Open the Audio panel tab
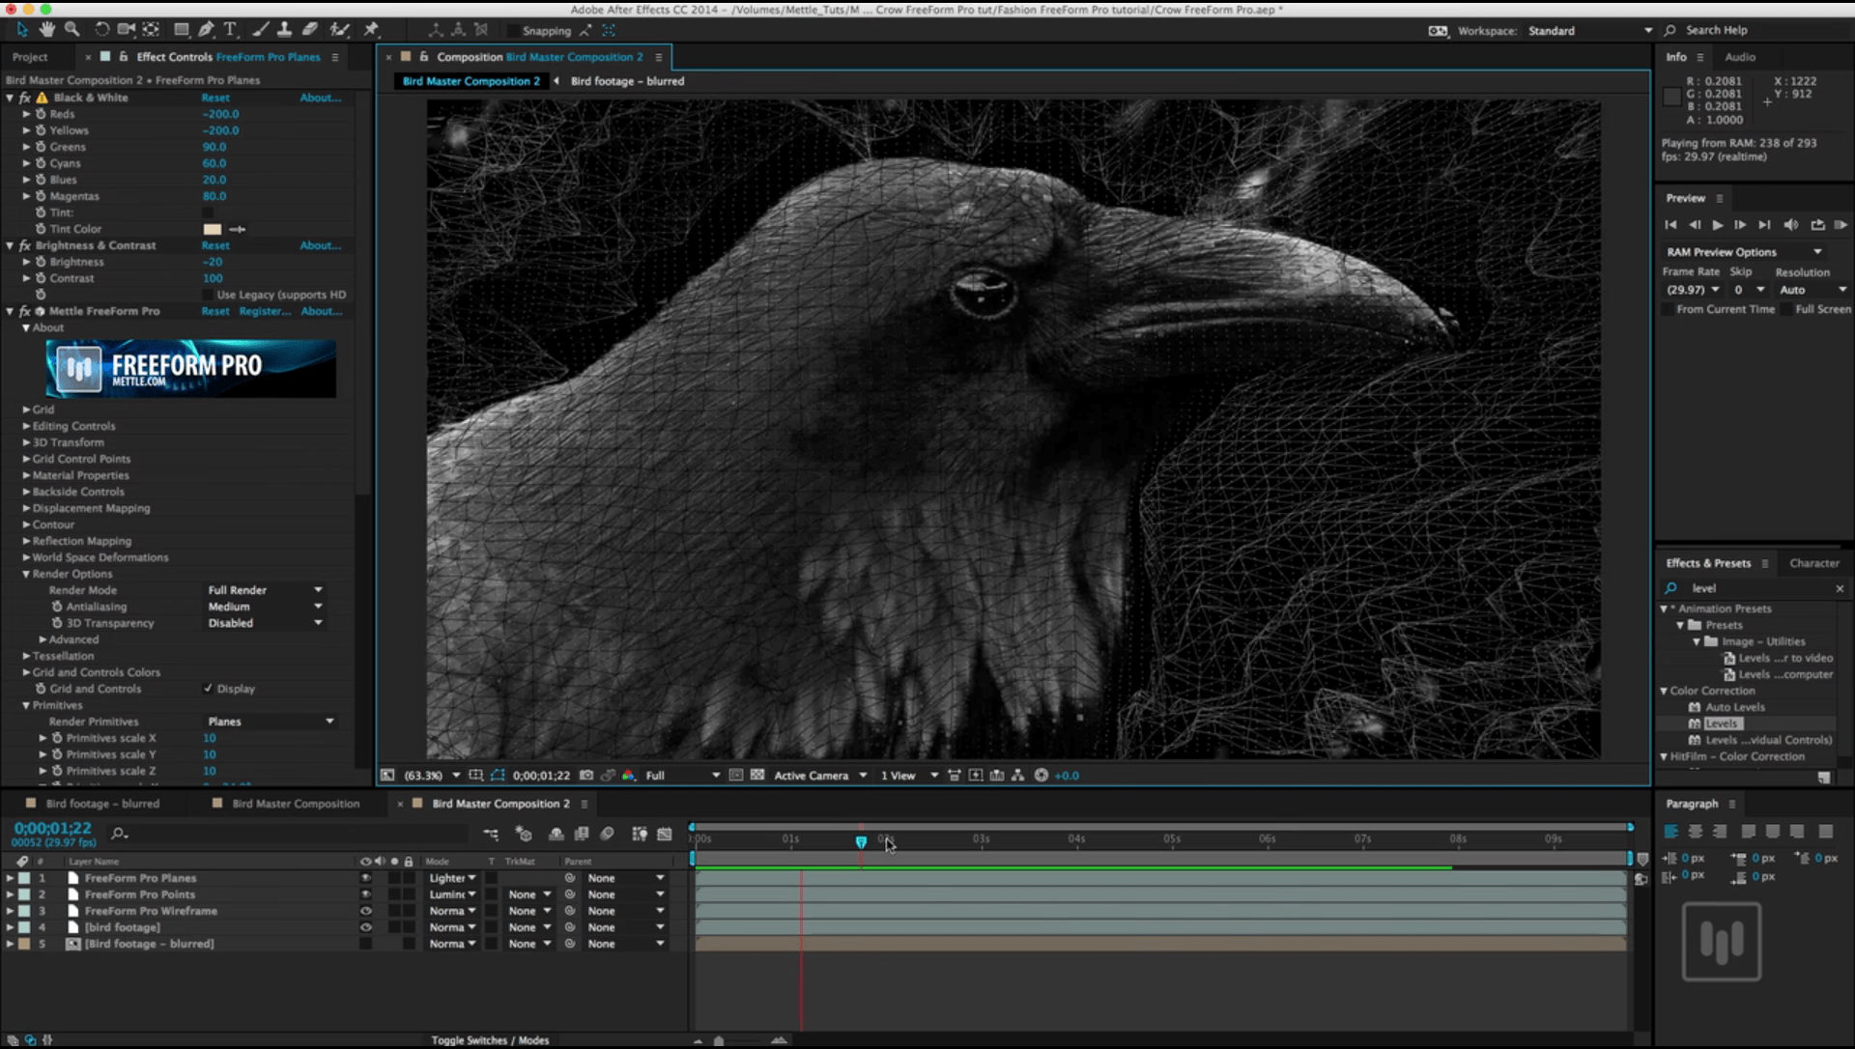The width and height of the screenshot is (1855, 1049). pyautogui.click(x=1741, y=57)
